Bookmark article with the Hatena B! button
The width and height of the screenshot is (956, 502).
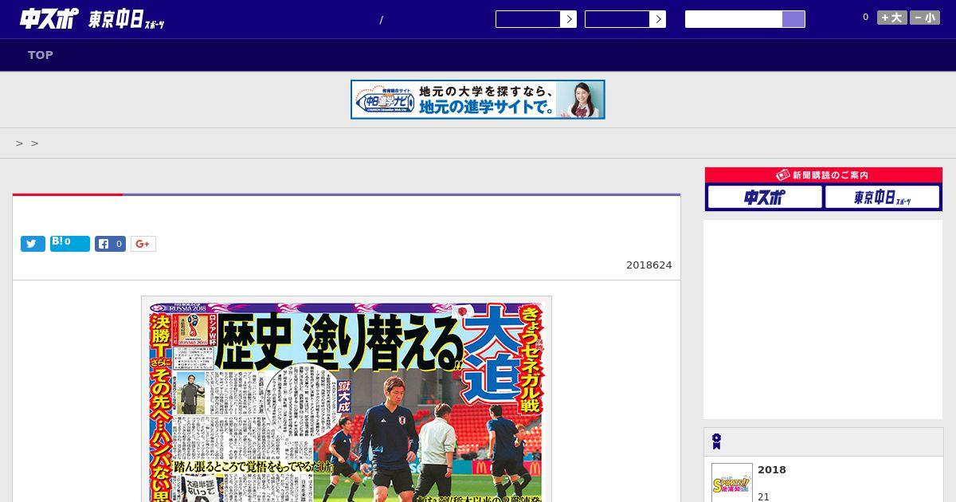click(x=70, y=244)
